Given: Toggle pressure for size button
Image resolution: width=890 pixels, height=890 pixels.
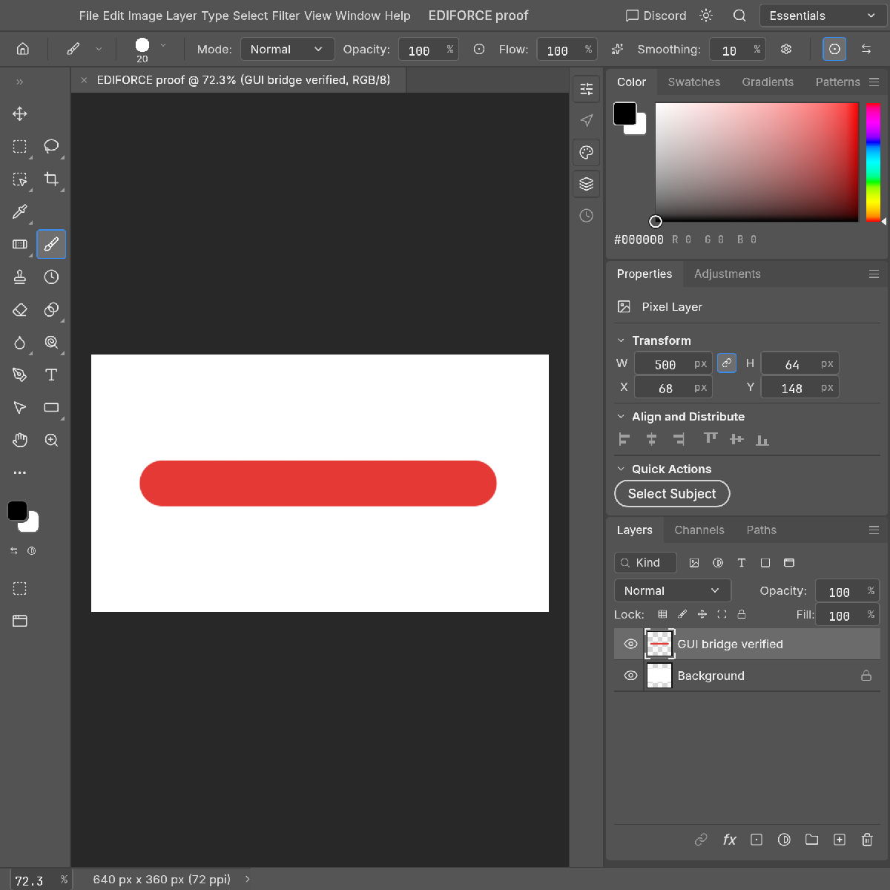Looking at the screenshot, I should tap(834, 49).
